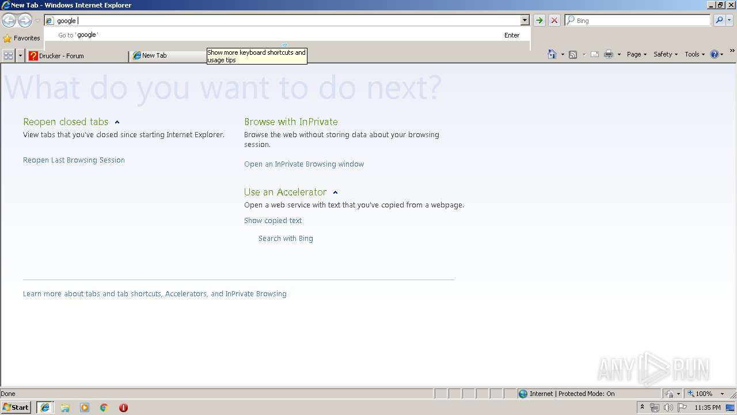737x415 pixels.
Task: Click the 100% zoom level button
Action: (x=700, y=394)
